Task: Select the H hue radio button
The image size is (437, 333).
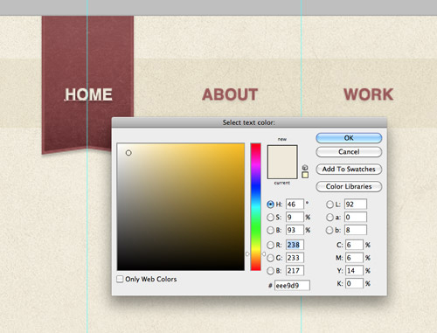Action: click(270, 205)
